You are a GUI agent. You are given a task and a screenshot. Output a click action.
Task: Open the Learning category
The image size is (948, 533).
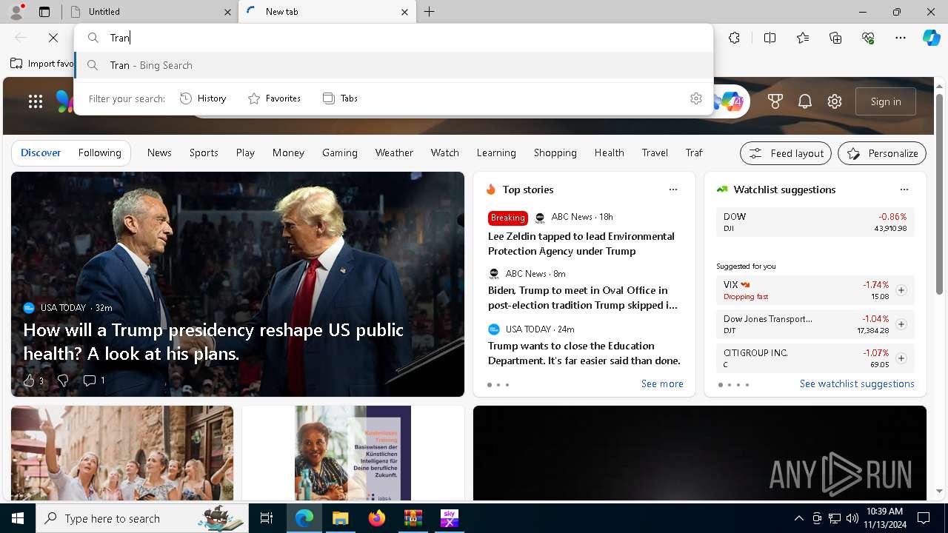pos(496,152)
